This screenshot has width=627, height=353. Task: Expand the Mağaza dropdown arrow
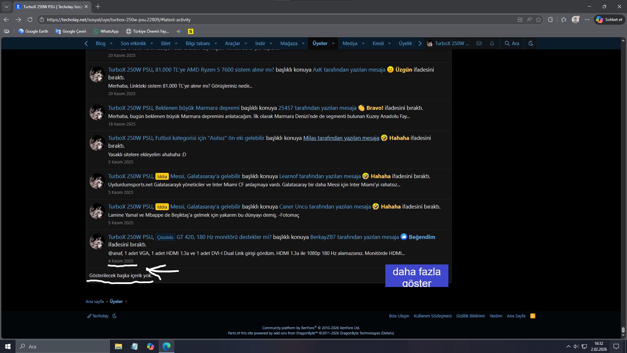[x=303, y=43]
